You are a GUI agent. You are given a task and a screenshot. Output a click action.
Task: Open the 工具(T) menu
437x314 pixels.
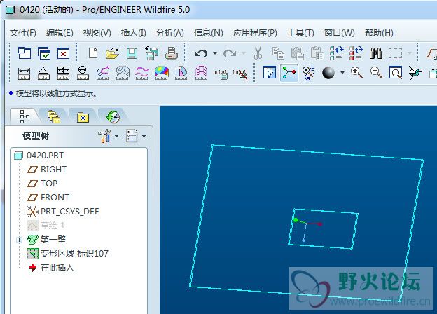(x=300, y=33)
